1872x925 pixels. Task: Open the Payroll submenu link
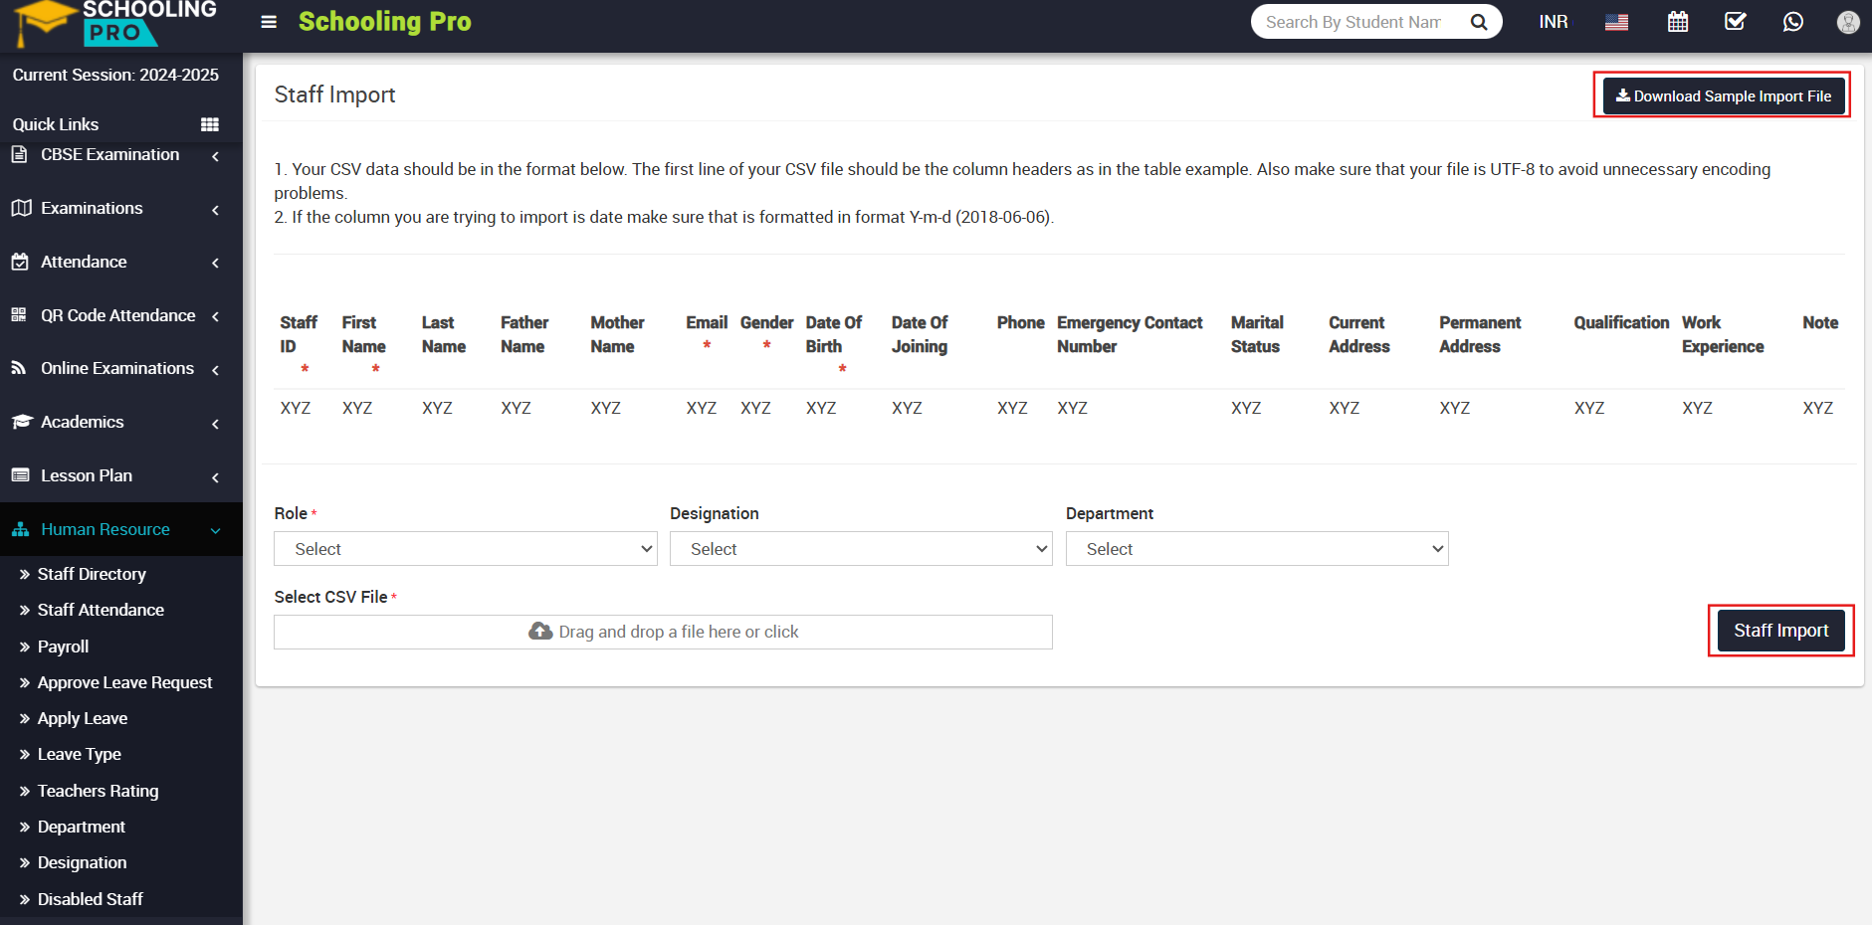pos(63,647)
